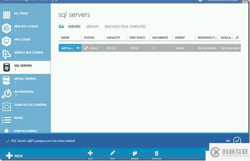Sort by Capacity column header
The width and height of the screenshot is (250, 161).
click(113, 37)
